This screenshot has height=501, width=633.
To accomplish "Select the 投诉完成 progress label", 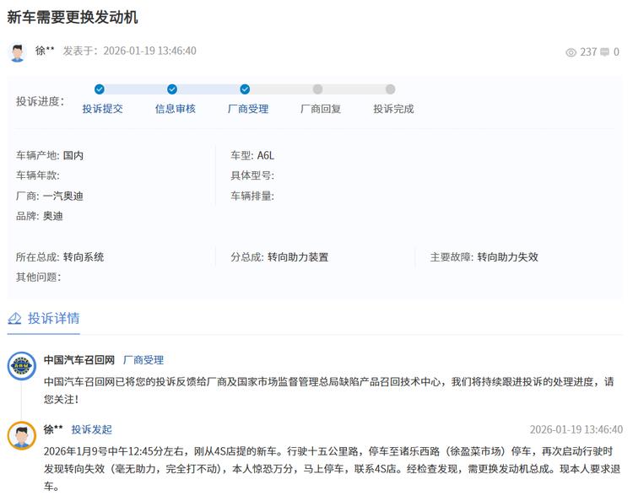I will click(393, 109).
